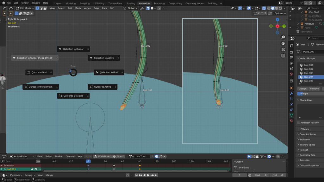Switch to the Shading workspace tab
Image resolution: width=324 pixels, height=182 pixels.
131,3
